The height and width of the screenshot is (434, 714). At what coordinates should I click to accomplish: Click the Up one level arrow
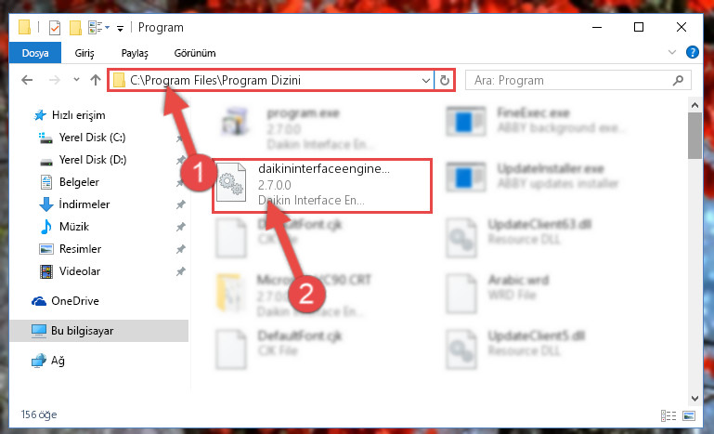96,80
